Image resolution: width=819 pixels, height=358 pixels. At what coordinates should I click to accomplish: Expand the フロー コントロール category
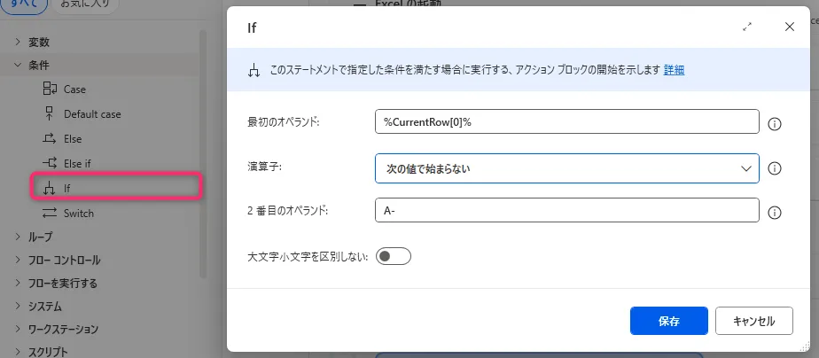coord(18,261)
